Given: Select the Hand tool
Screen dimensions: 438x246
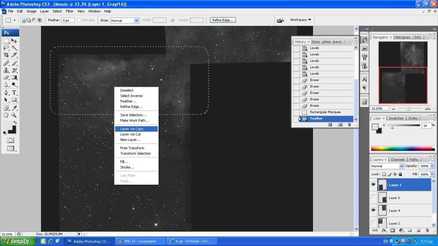Looking at the screenshot, I should point(6,115).
